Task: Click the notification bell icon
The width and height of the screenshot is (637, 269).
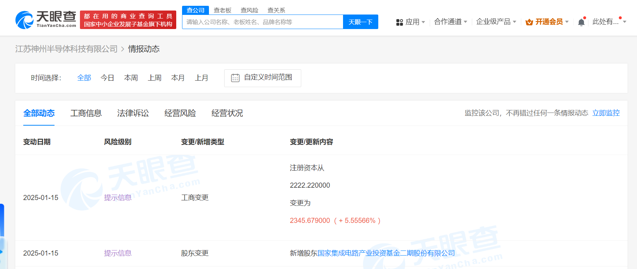Action: coord(581,22)
